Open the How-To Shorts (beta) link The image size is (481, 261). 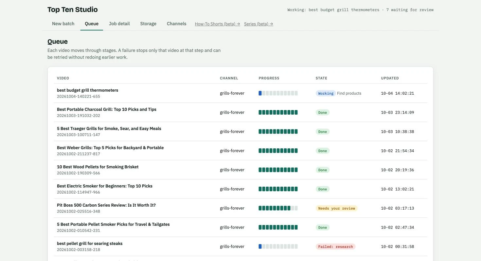pos(218,24)
